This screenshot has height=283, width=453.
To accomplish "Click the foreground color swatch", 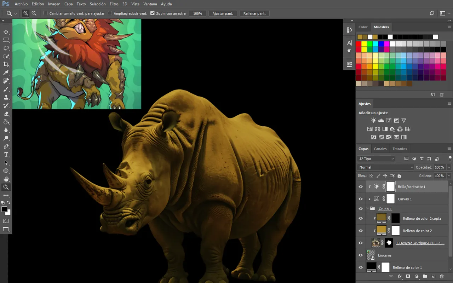I will click(4, 209).
